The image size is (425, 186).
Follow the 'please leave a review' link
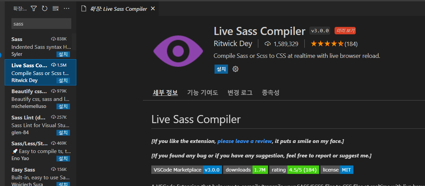tap(245, 141)
